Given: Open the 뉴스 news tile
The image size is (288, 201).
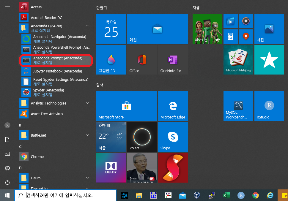Looking at the screenshot, I should [x=142, y=167].
